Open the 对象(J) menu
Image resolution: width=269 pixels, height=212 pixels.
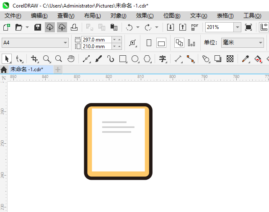[119, 16]
